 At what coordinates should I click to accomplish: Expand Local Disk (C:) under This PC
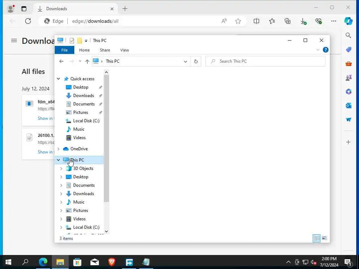pyautogui.click(x=61, y=227)
